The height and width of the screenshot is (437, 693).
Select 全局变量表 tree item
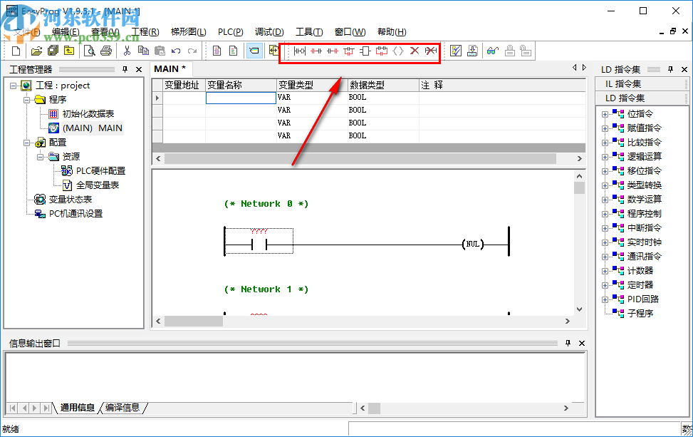pos(98,185)
